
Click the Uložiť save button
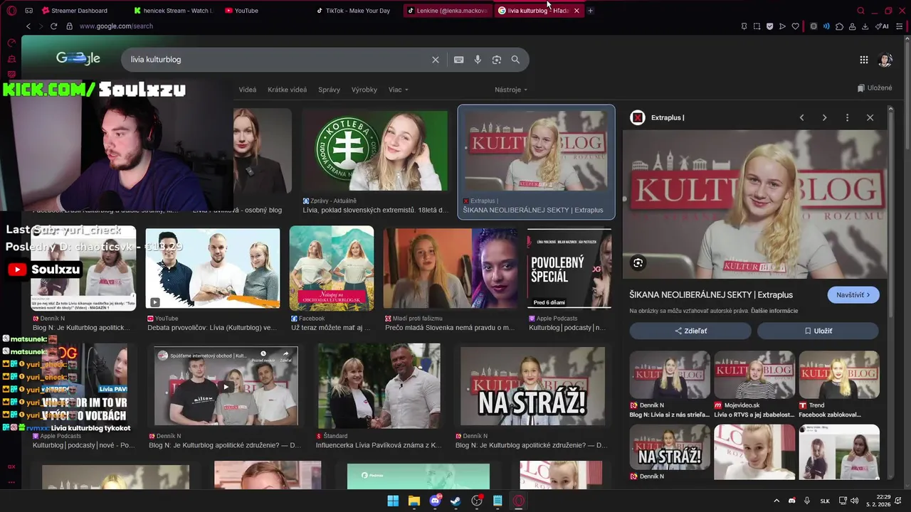pyautogui.click(x=818, y=331)
